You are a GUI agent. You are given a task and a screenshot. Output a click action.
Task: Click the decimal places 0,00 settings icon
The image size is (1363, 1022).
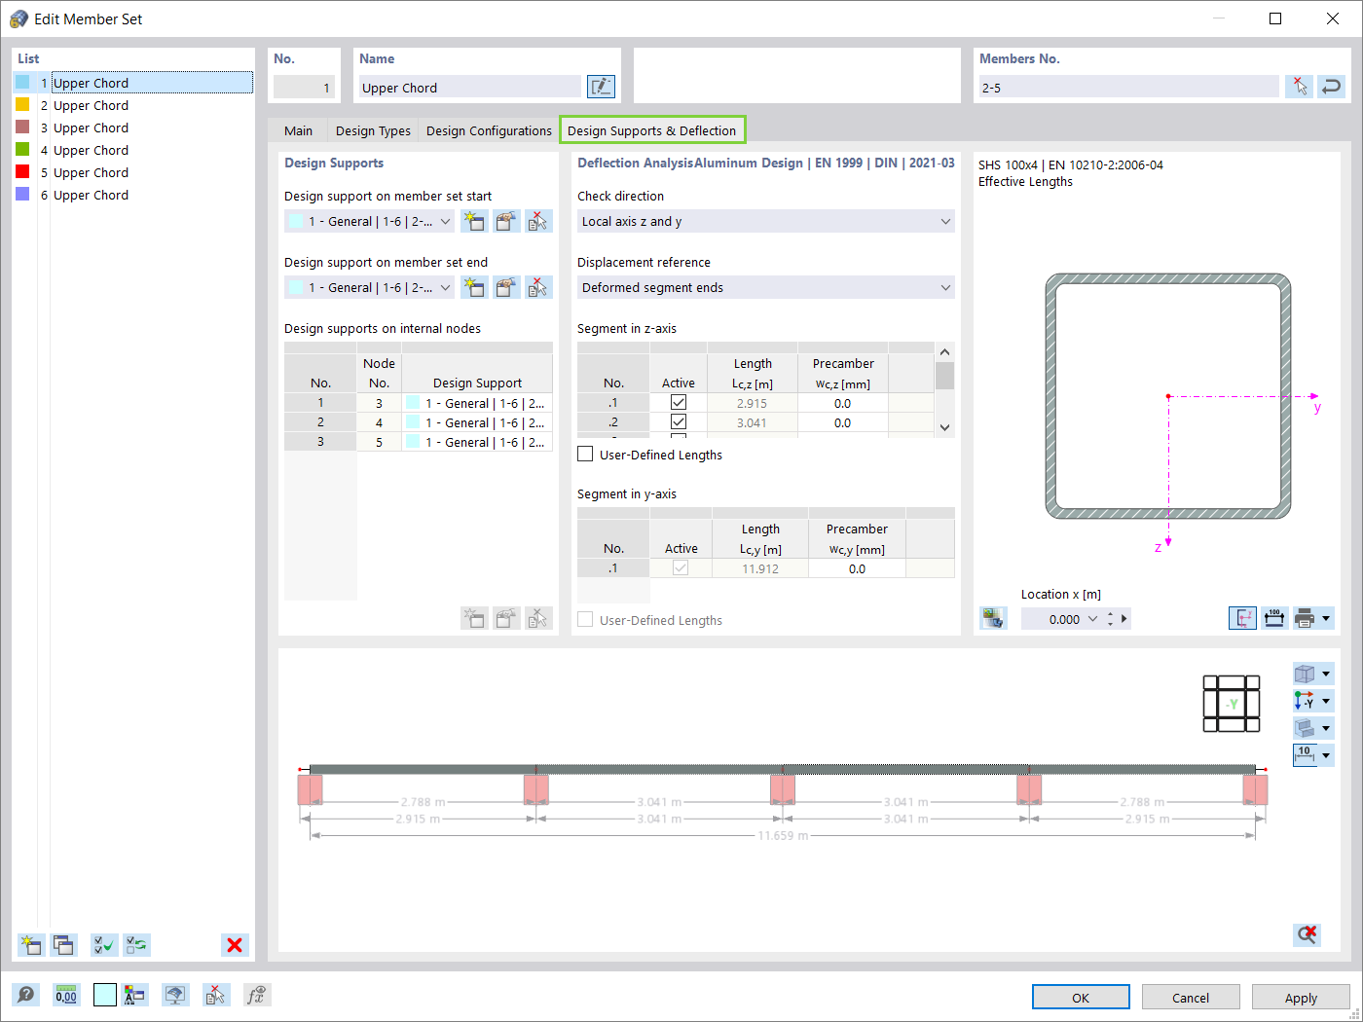pyautogui.click(x=65, y=995)
